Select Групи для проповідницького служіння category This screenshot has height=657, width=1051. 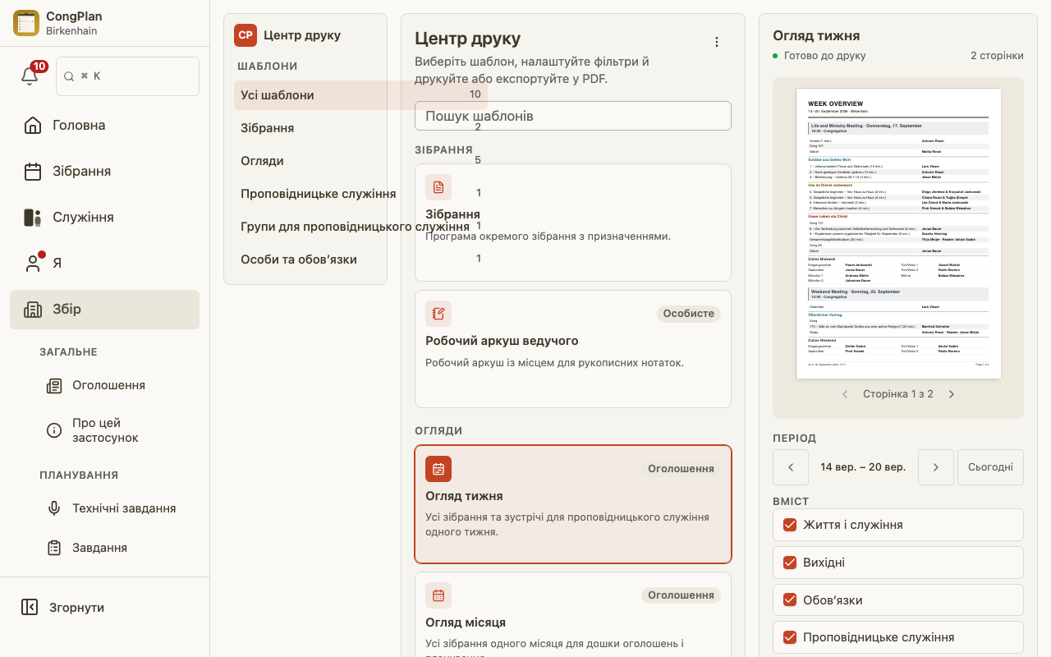pos(360,227)
